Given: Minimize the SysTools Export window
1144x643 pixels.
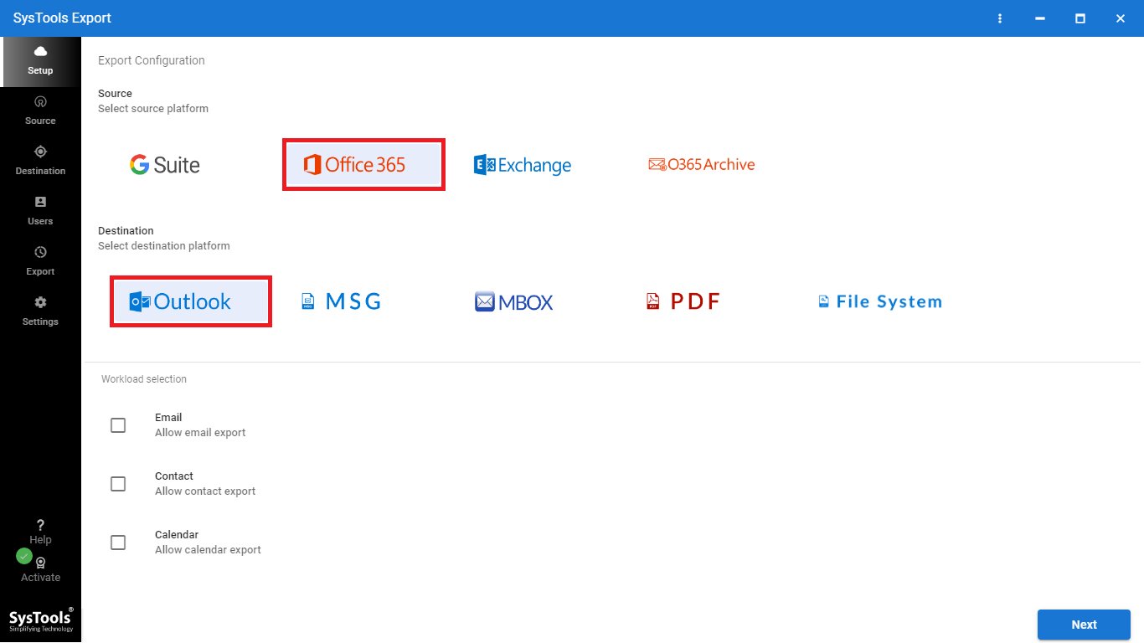Looking at the screenshot, I should coord(1040,18).
